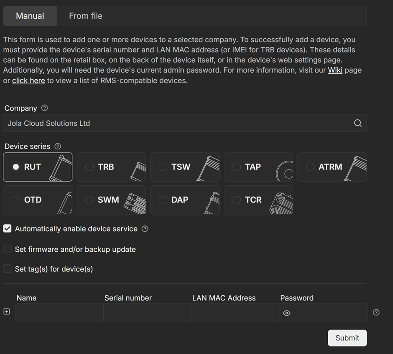Select the Manual tab
This screenshot has width=393, height=354.
click(x=30, y=16)
